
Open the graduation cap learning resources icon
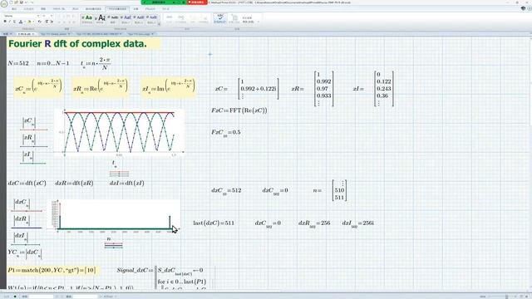pos(523,8)
